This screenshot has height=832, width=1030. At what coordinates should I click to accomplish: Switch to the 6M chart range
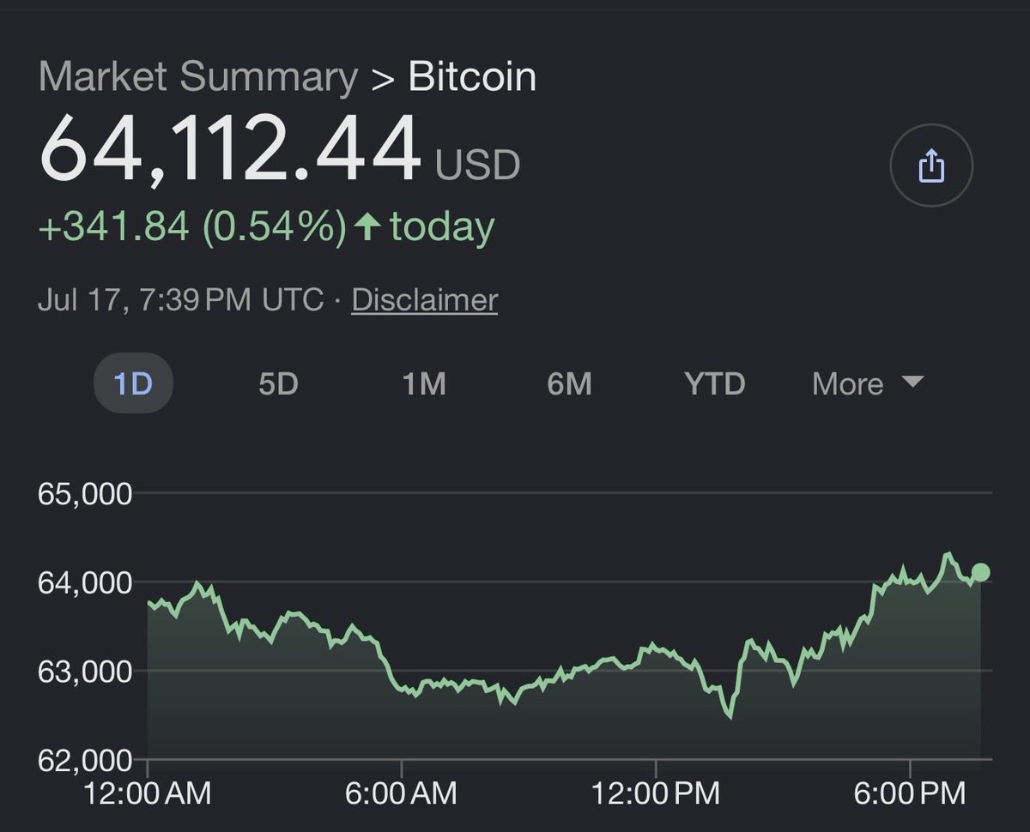pyautogui.click(x=569, y=383)
